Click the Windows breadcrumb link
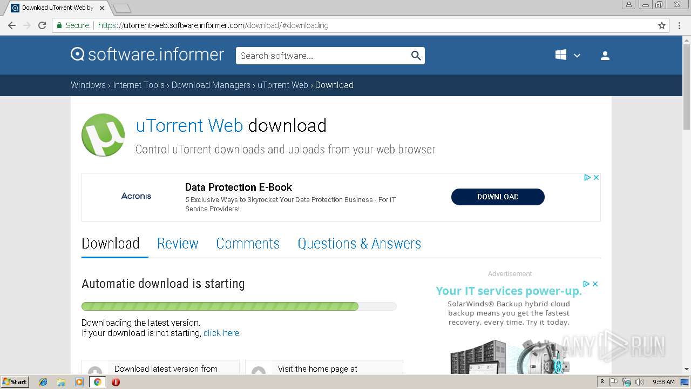691x389 pixels. pos(88,85)
